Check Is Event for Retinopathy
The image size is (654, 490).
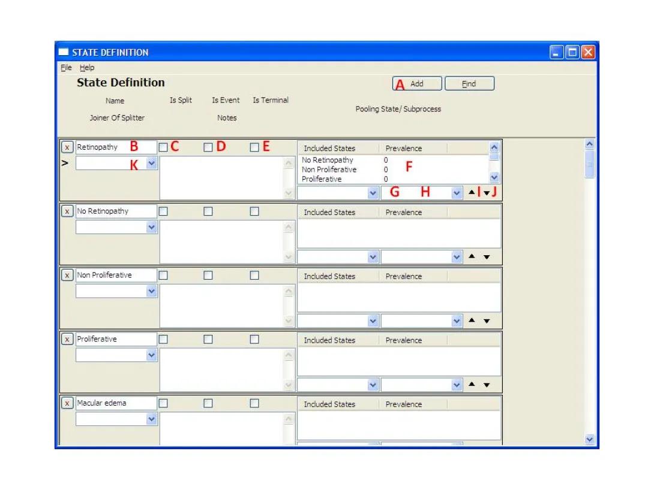point(208,147)
